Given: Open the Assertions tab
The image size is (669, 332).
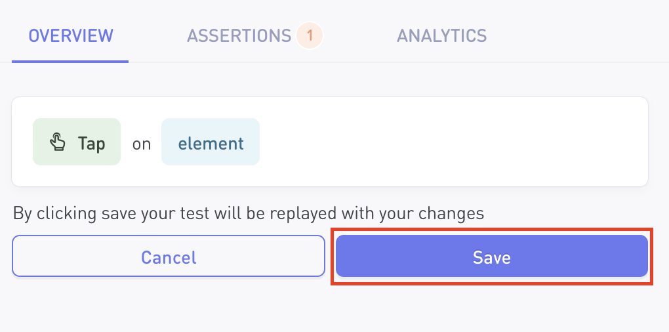Looking at the screenshot, I should (x=239, y=35).
